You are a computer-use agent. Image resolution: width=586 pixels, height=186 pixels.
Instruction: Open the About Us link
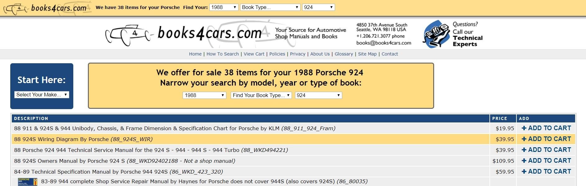tap(320, 54)
